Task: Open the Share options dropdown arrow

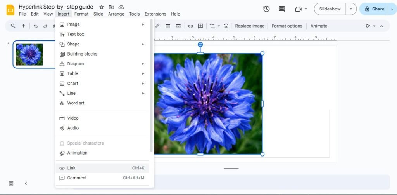Action: 392,9
